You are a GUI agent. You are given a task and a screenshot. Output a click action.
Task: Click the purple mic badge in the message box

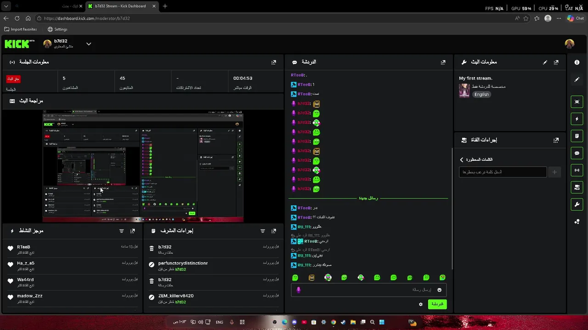pos(299,290)
